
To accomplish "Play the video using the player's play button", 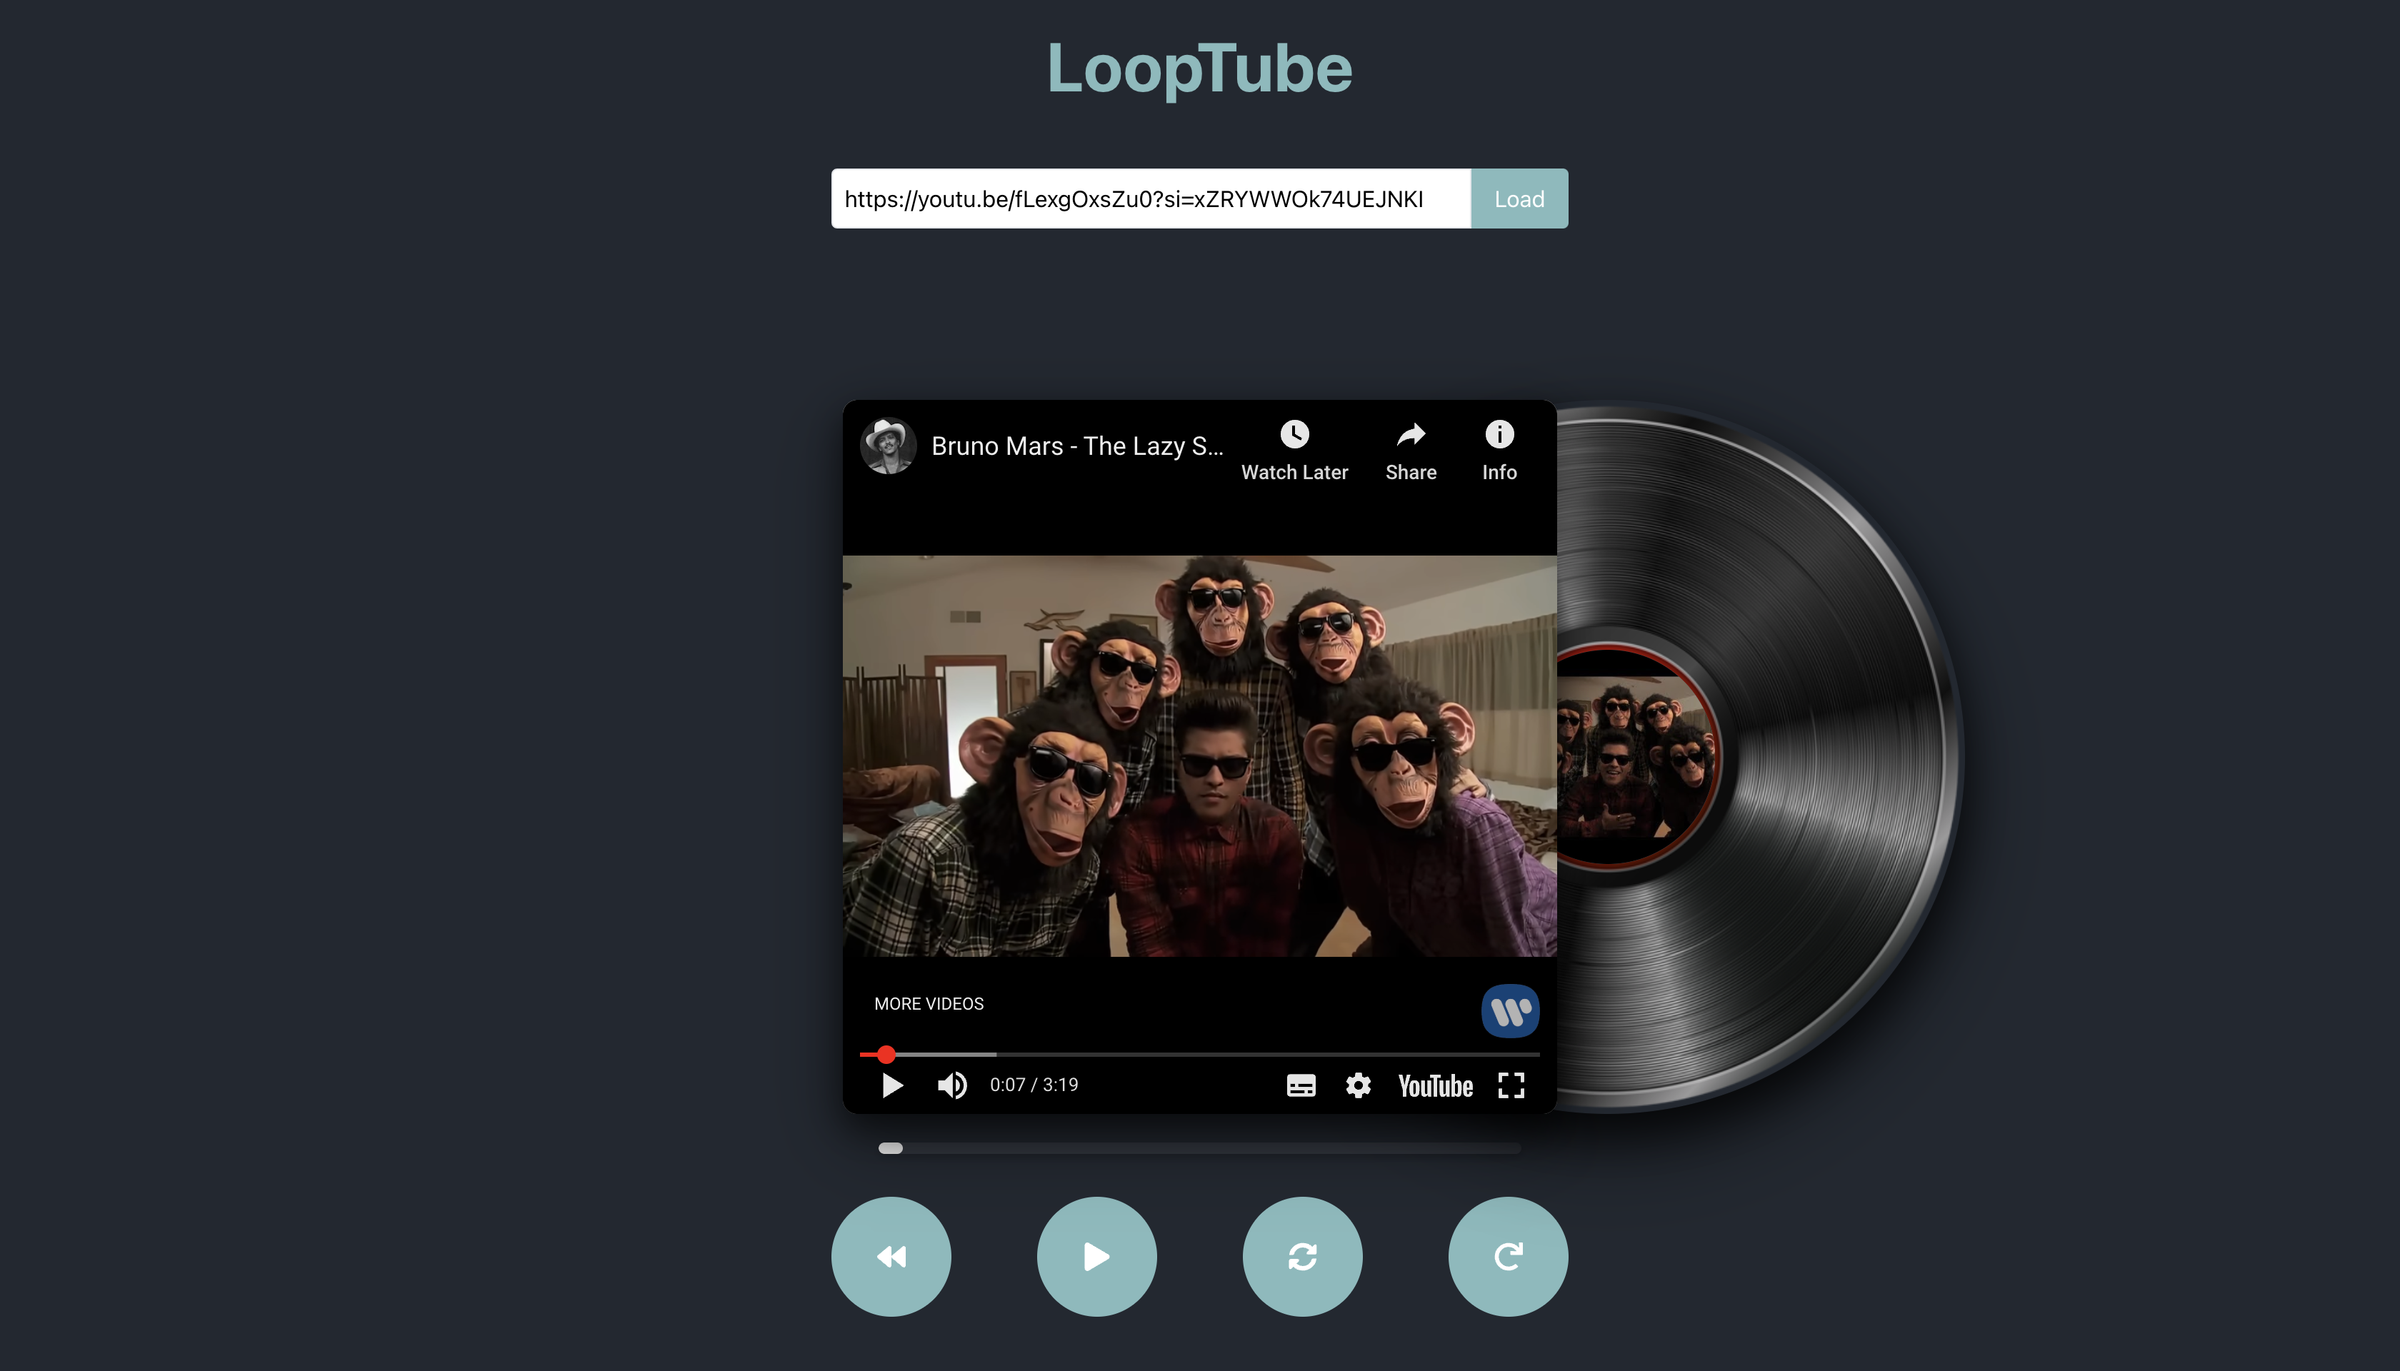I will [x=891, y=1085].
